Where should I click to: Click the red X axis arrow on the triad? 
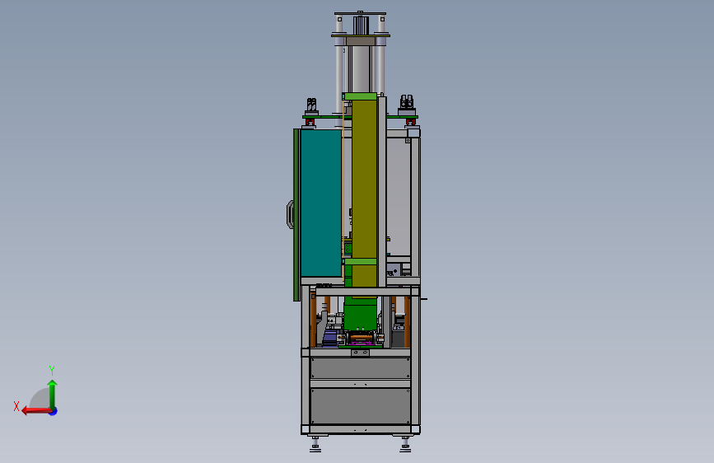point(36,411)
